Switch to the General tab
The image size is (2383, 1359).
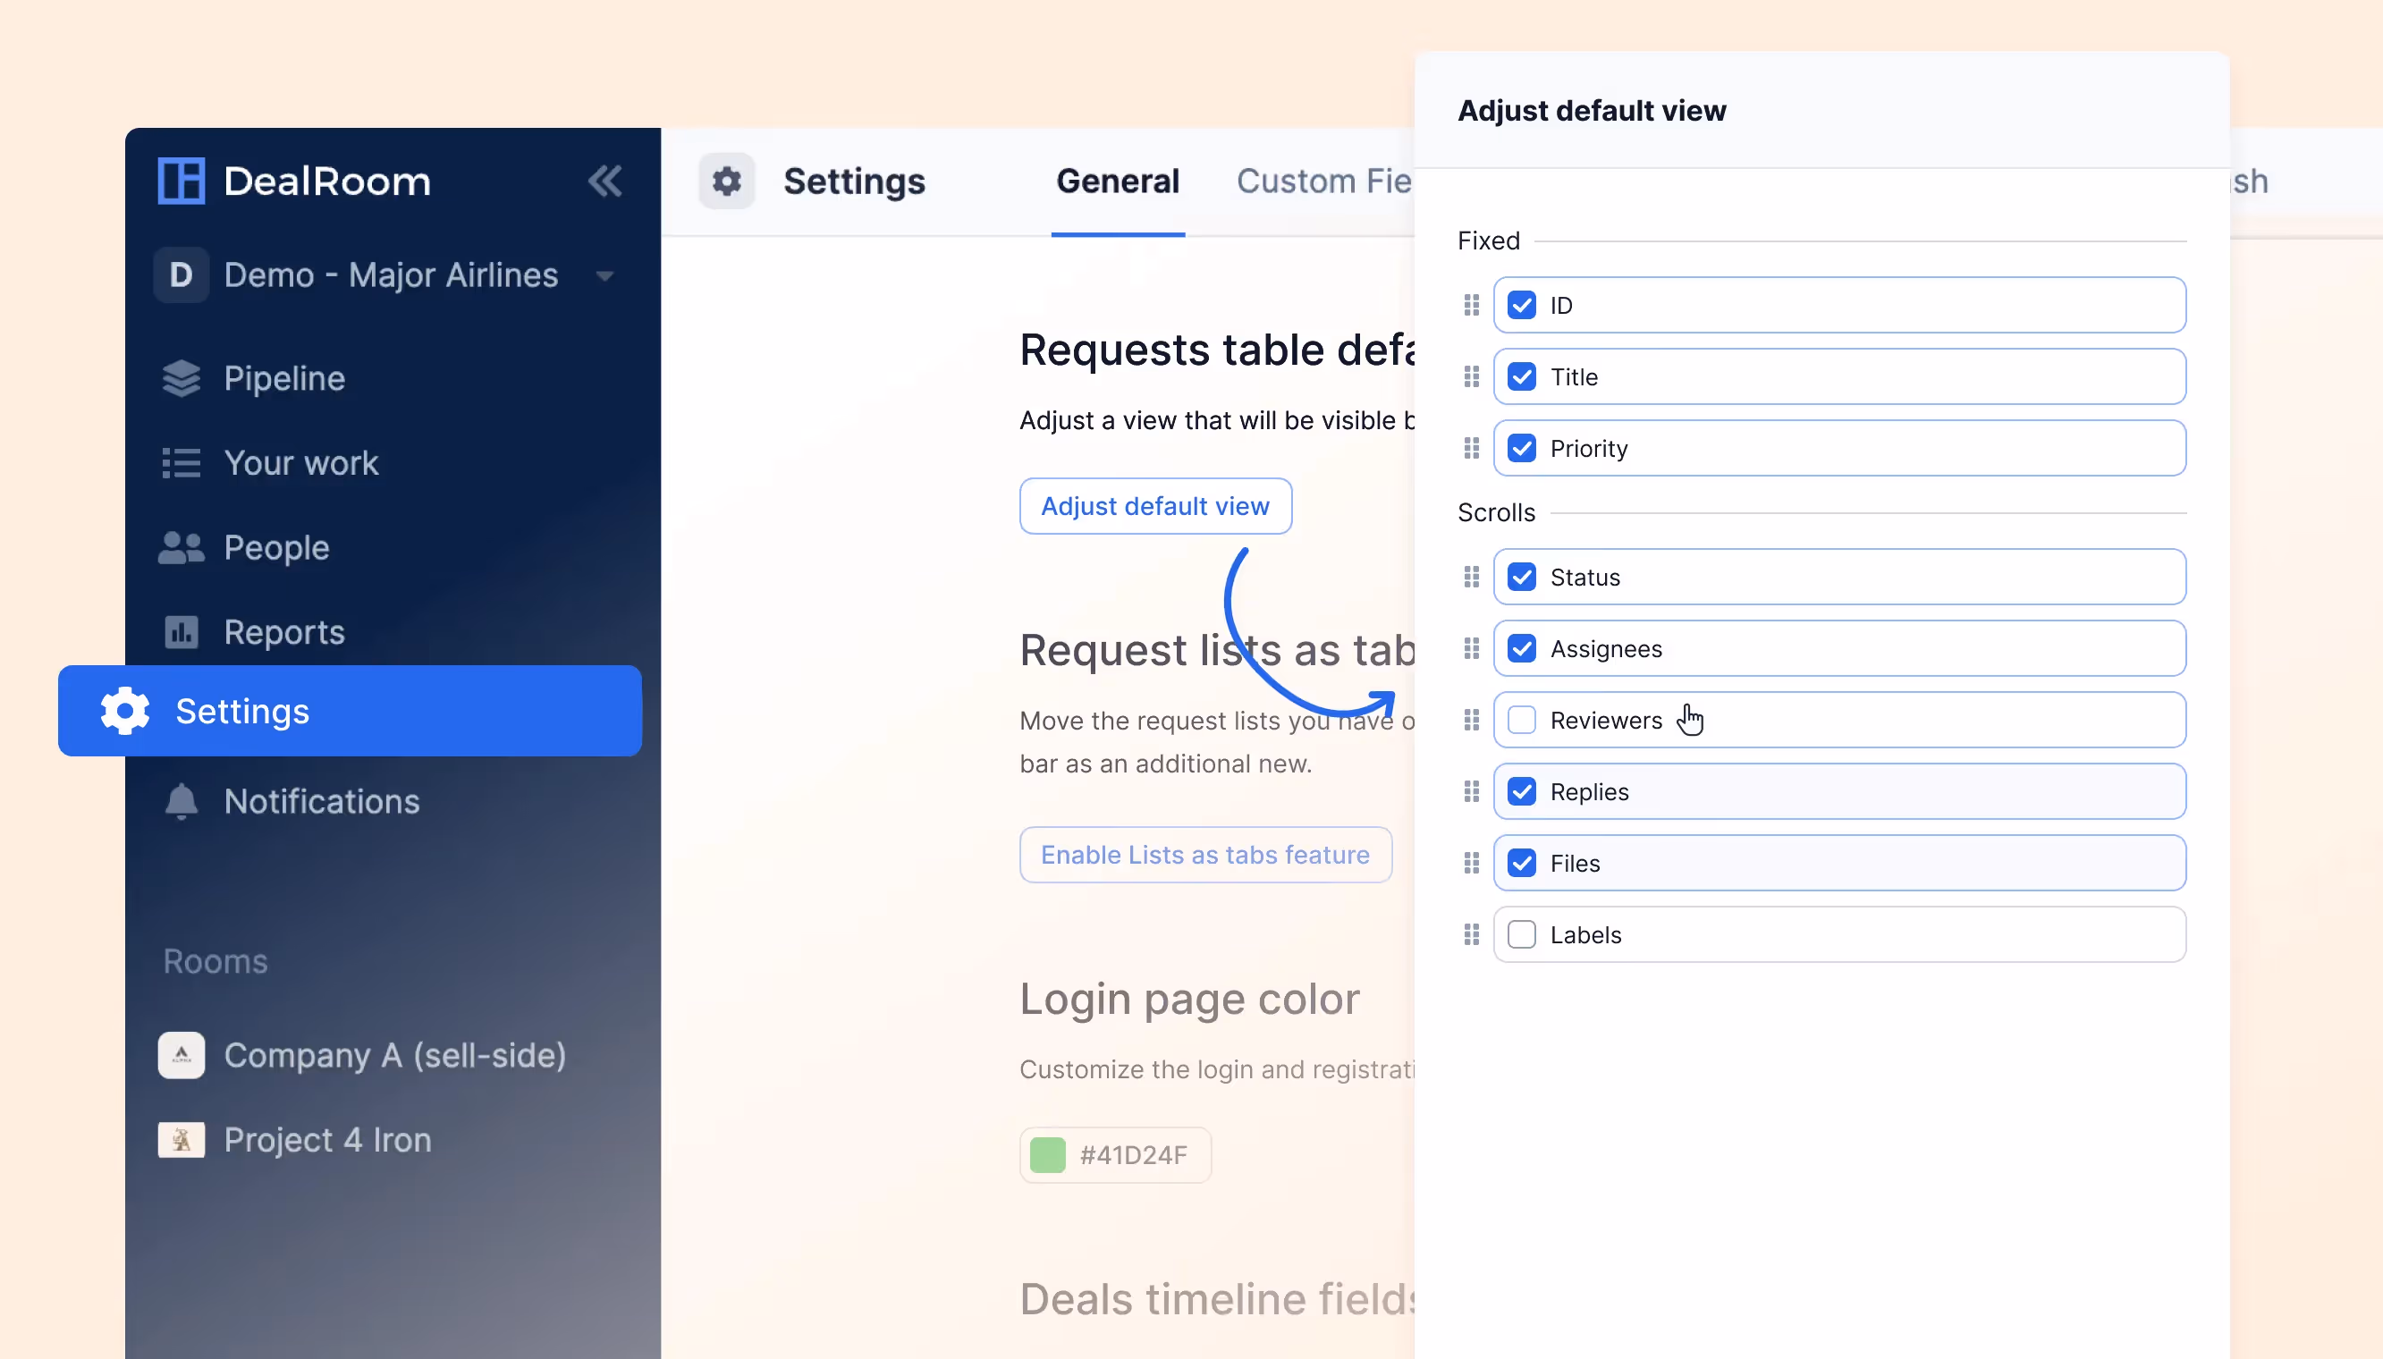click(x=1116, y=181)
